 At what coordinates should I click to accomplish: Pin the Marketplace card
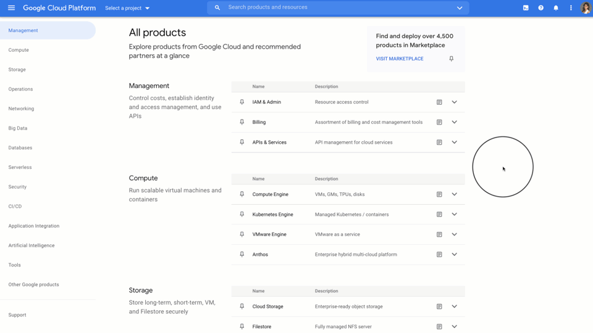(x=451, y=59)
